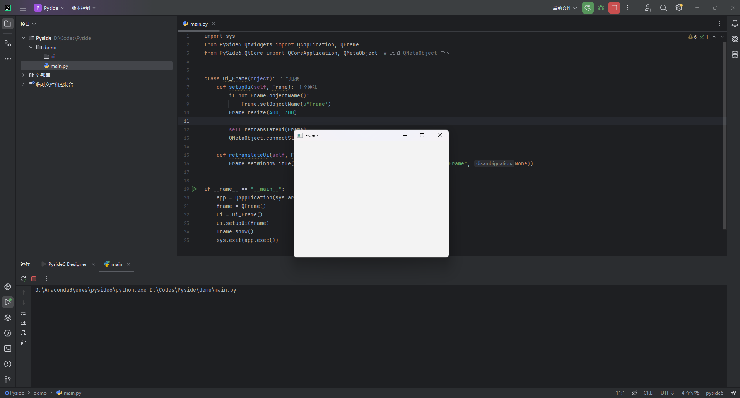Open the 版本控制 dropdown
Image resolution: width=740 pixels, height=398 pixels.
83,8
